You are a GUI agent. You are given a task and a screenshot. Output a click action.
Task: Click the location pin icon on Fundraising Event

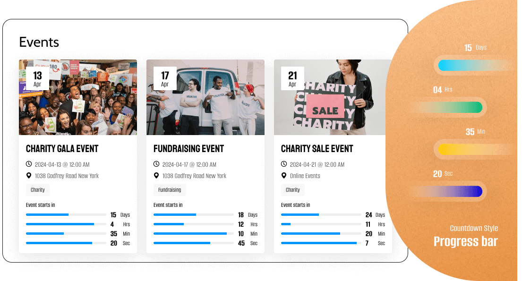155,176
